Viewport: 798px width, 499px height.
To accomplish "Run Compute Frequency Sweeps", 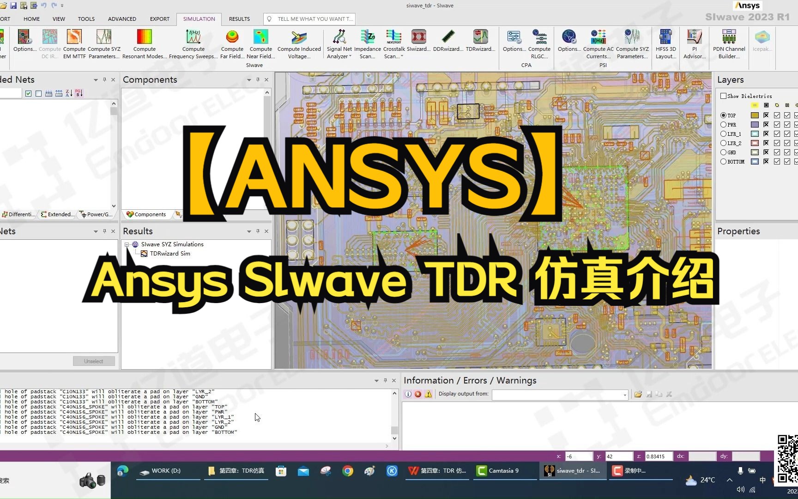I will (193, 44).
